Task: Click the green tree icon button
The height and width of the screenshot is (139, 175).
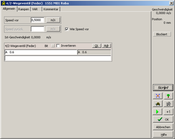Action: point(168,96)
